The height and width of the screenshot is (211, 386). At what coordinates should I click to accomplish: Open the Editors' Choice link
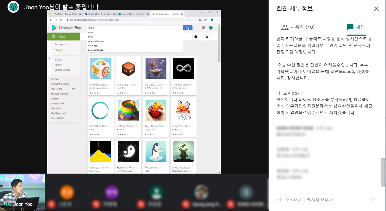pyautogui.click(x=62, y=70)
